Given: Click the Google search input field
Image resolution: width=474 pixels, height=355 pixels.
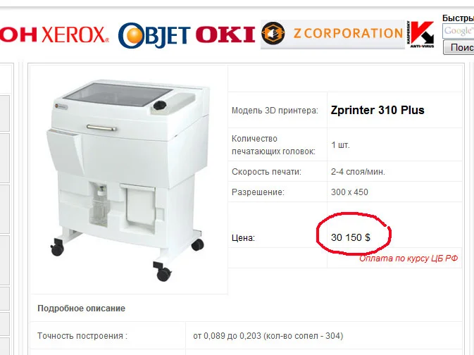Looking at the screenshot, I should (x=459, y=31).
